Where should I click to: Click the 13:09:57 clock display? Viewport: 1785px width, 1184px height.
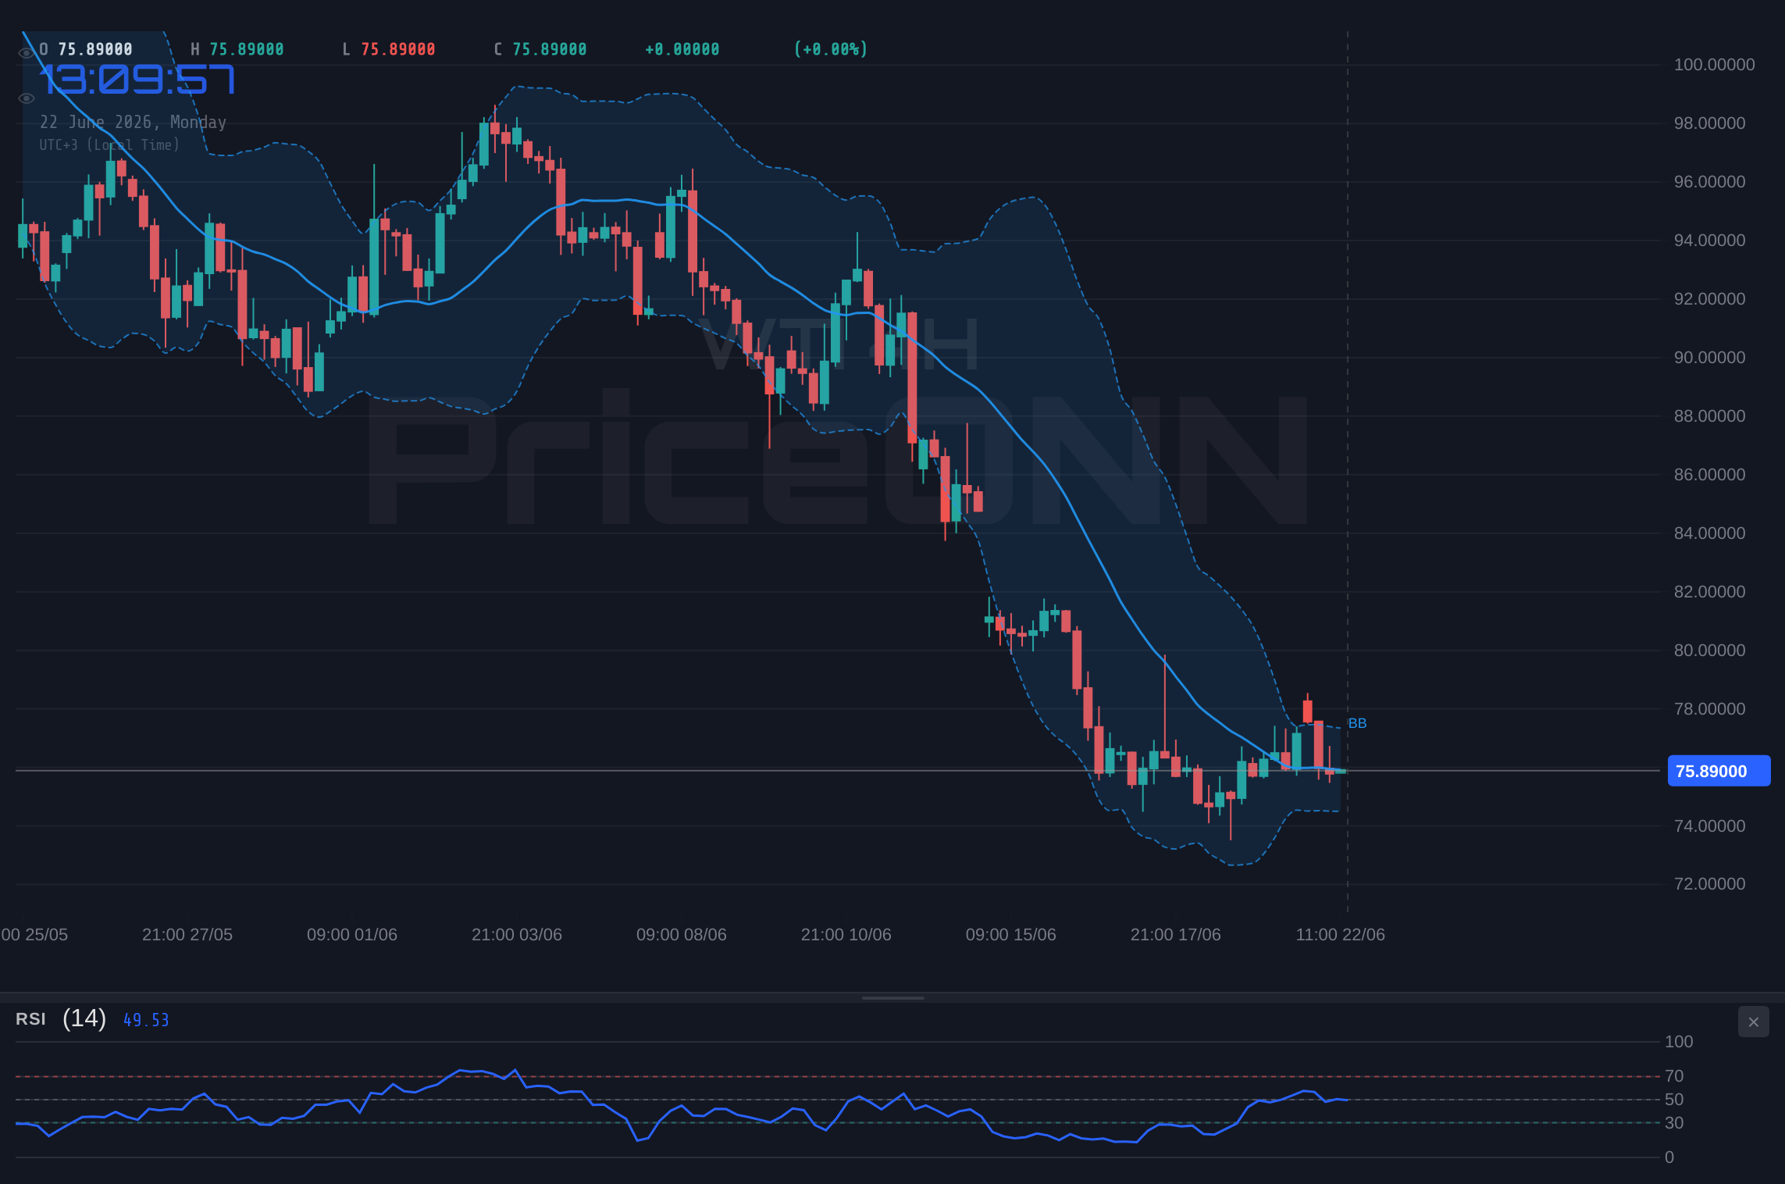pos(137,80)
